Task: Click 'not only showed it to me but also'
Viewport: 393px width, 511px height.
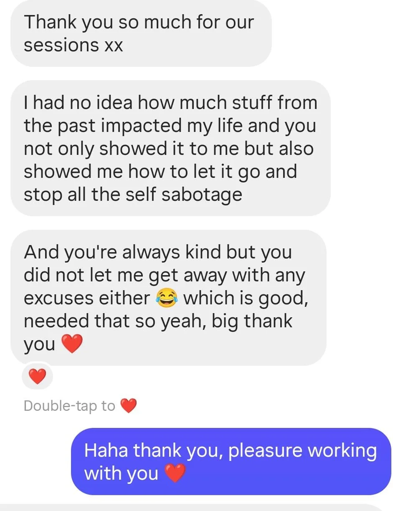Action: tap(169, 149)
